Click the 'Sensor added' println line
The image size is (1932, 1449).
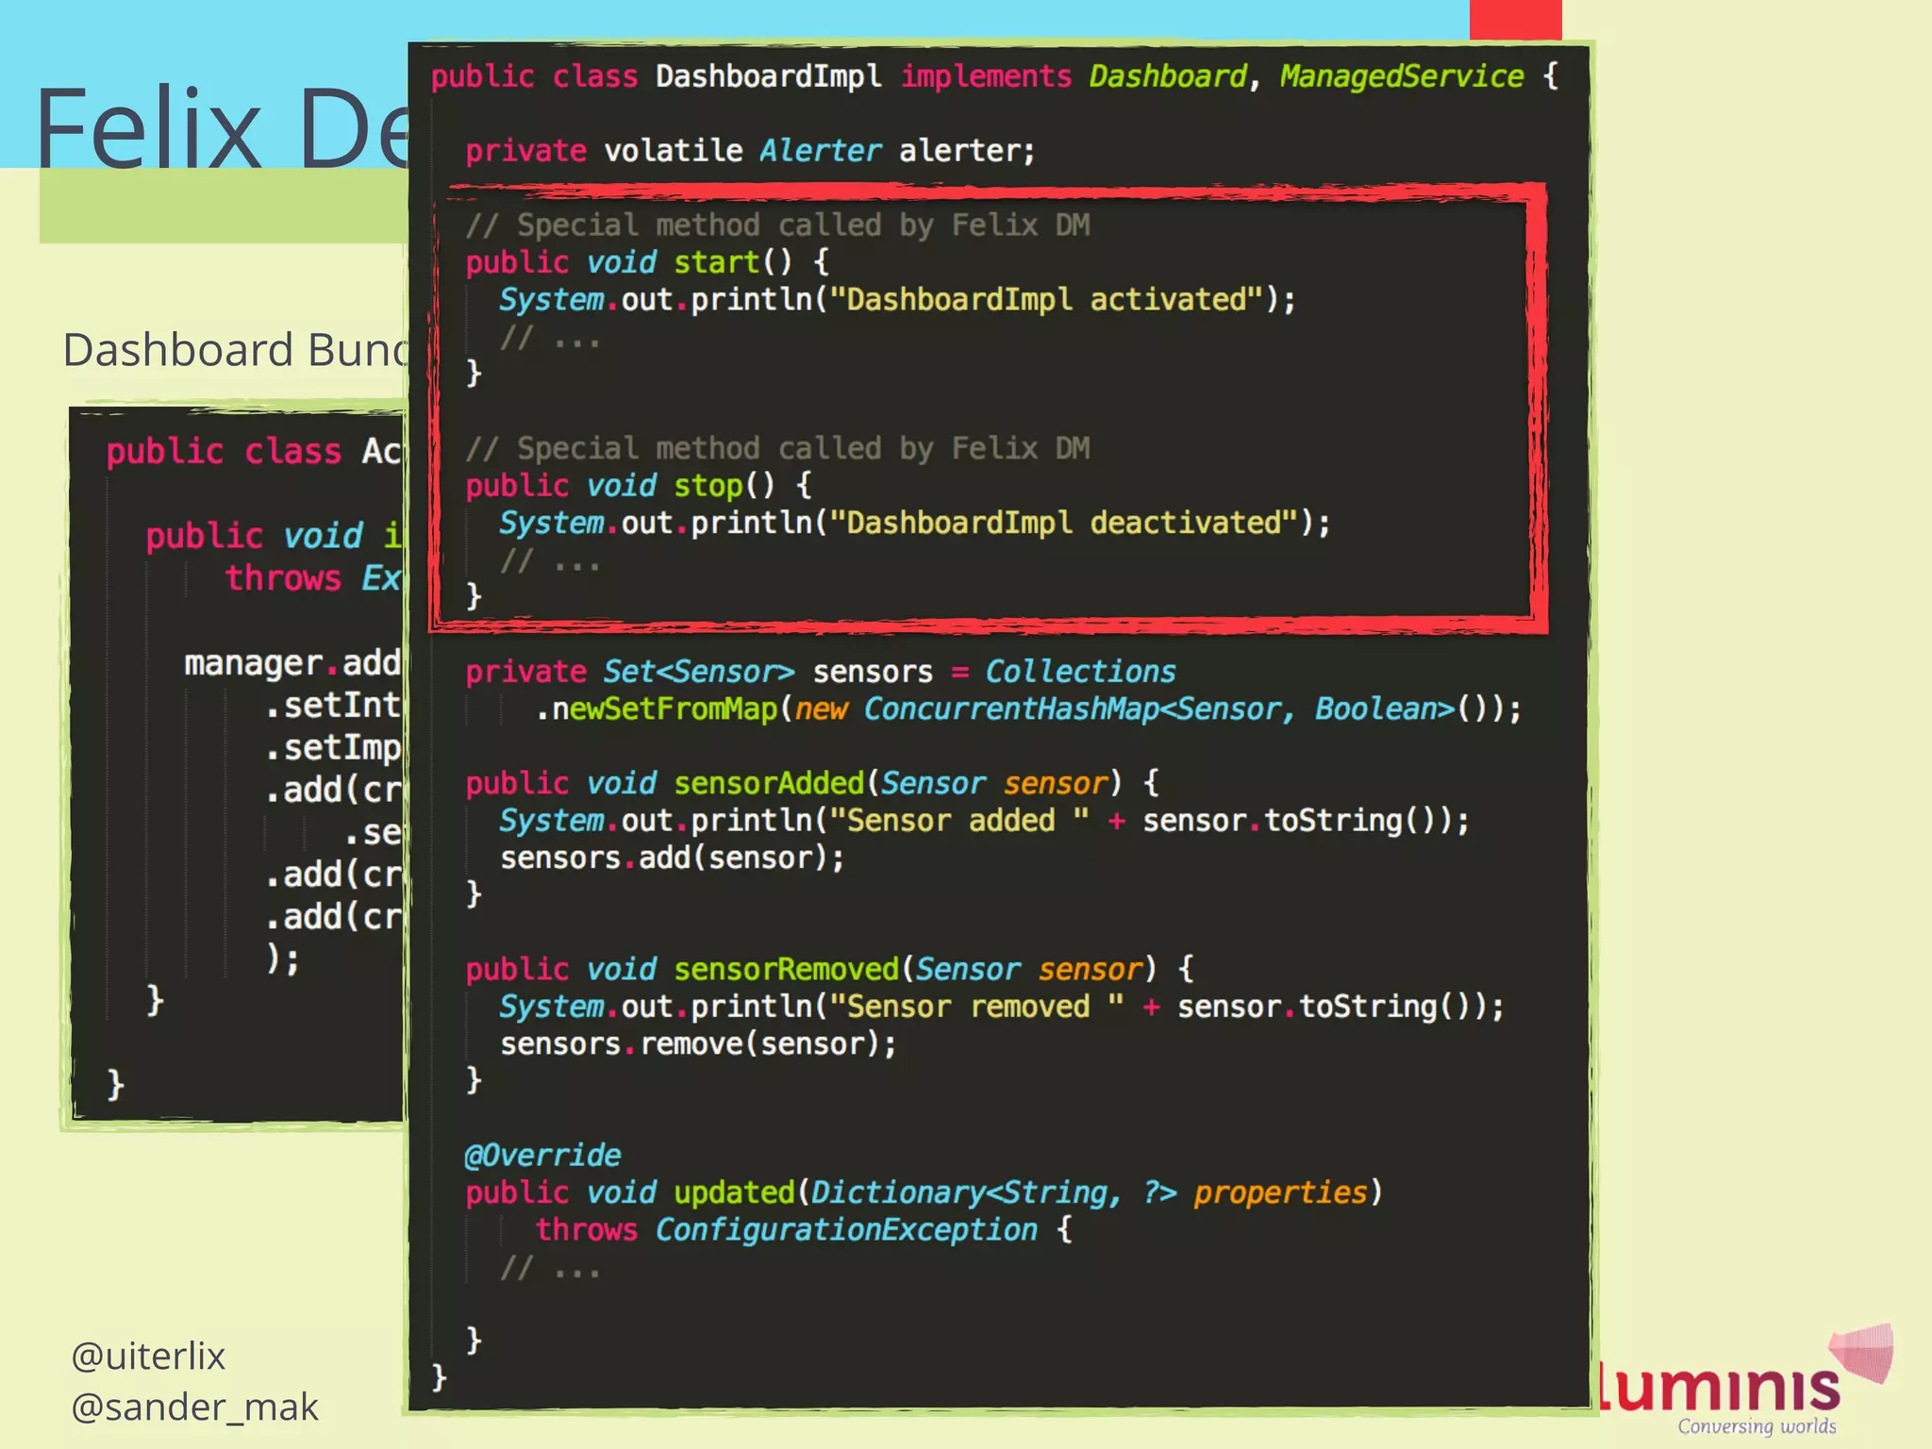pyautogui.click(x=985, y=821)
